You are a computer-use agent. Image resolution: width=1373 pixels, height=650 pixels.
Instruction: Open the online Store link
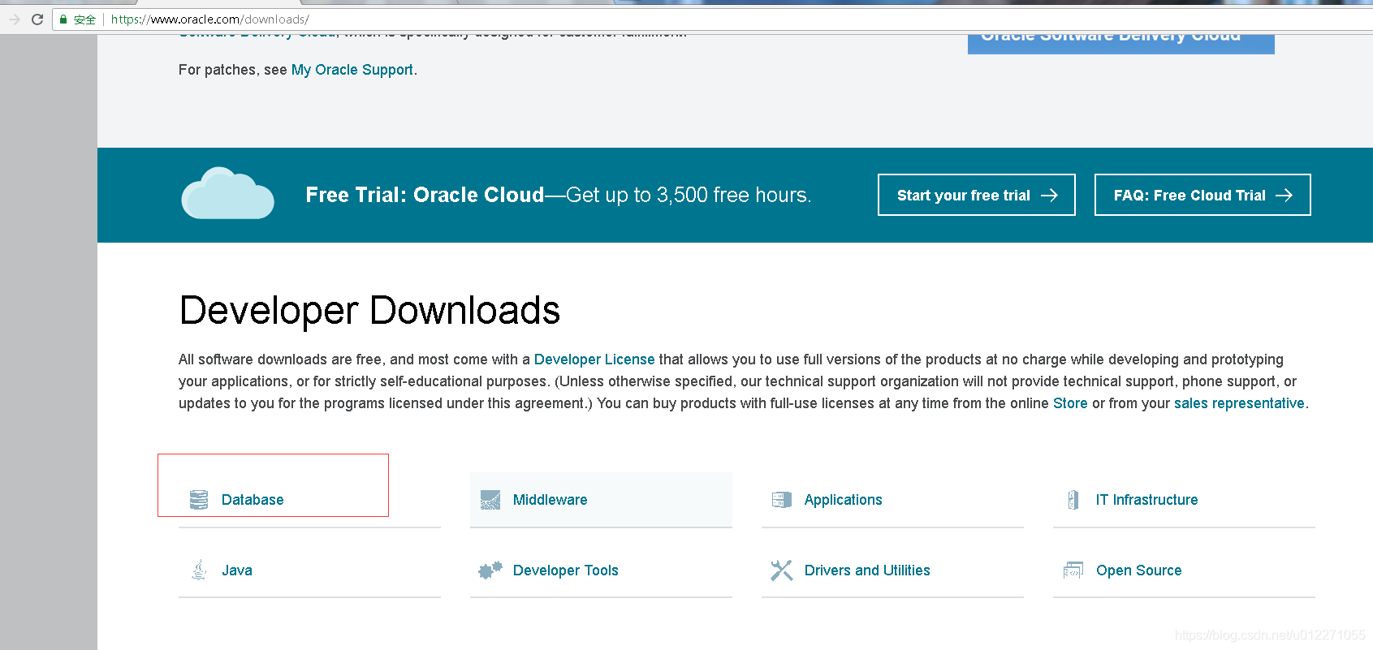(x=1070, y=403)
